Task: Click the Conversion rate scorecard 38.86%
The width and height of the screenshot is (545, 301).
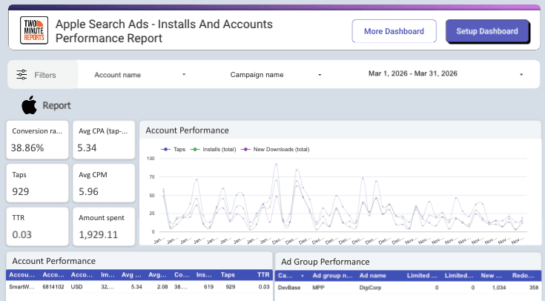Action: pyautogui.click(x=38, y=140)
